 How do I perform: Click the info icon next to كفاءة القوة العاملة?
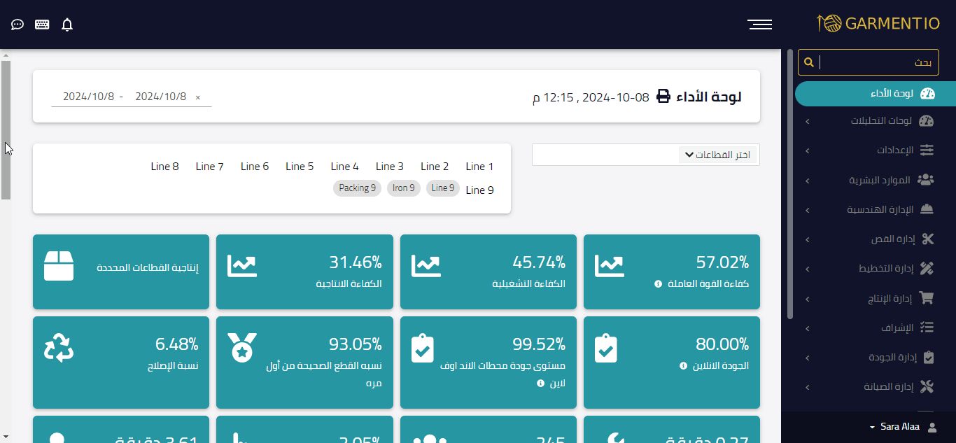click(658, 284)
